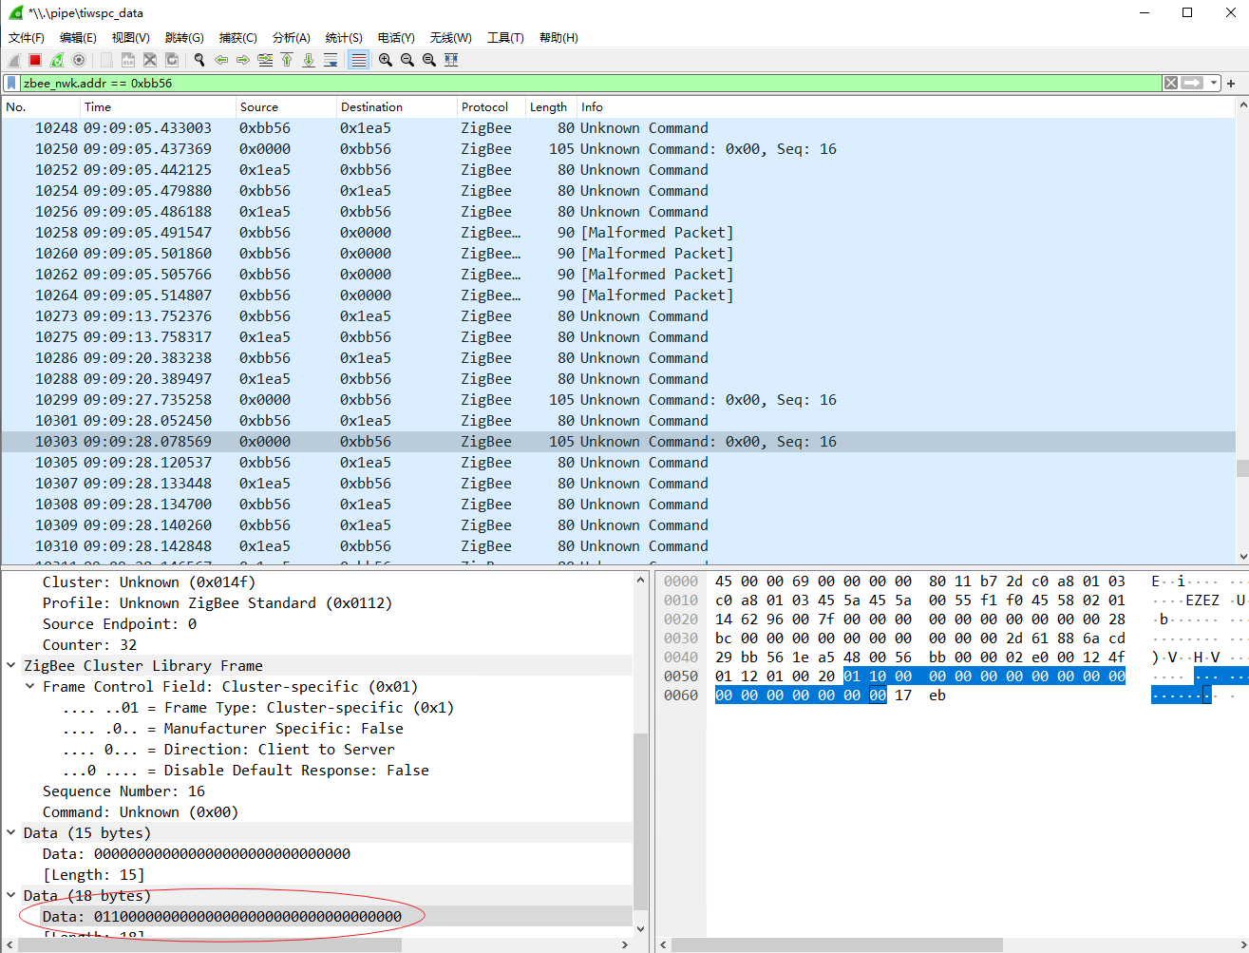The image size is (1249, 953).
Task: Clear the display filter with X button
Action: click(x=1170, y=83)
